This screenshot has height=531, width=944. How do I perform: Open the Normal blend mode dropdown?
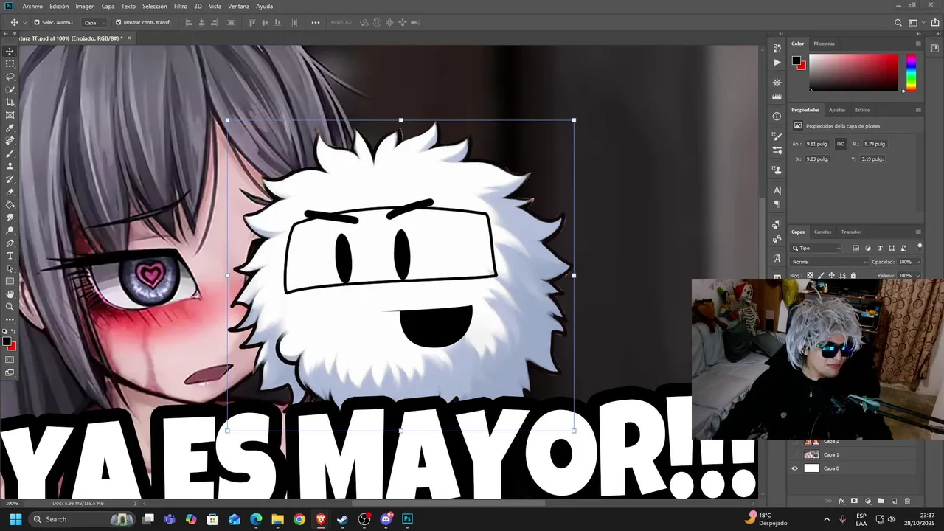[830, 262]
